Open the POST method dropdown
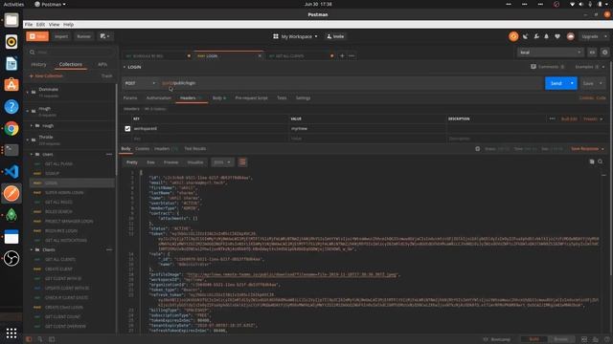Screen dimensions: 613x344 coord(141,83)
